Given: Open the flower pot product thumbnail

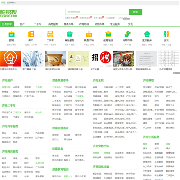Looking at the screenshot, I should click(x=56, y=59).
